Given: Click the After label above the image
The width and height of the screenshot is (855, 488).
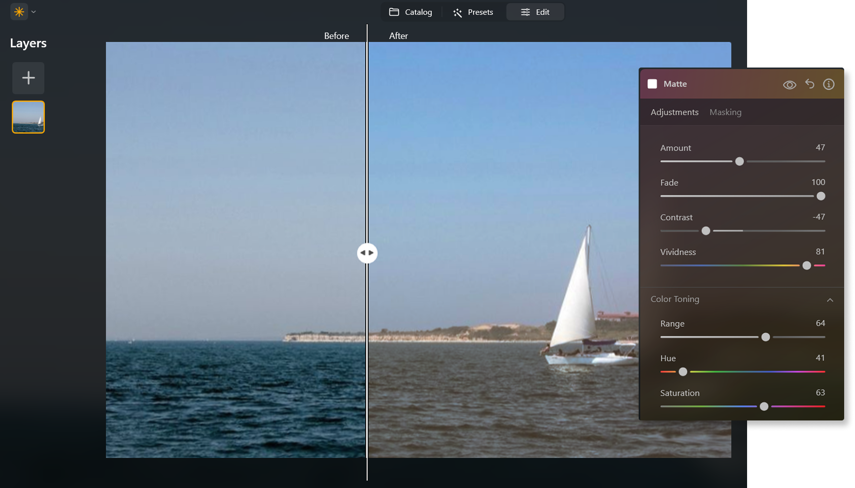Looking at the screenshot, I should [399, 36].
